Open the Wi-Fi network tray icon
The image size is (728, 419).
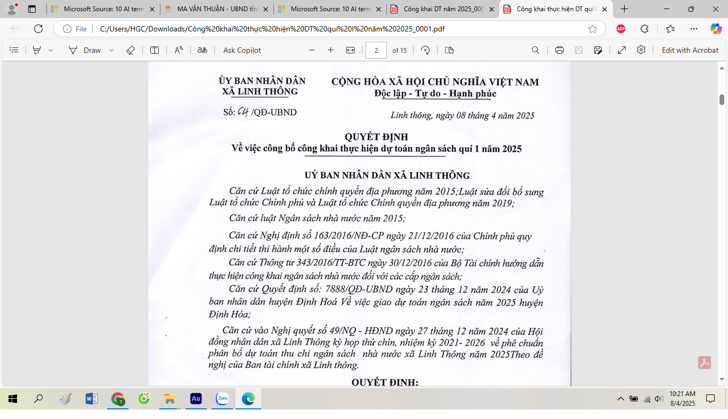(x=647, y=399)
